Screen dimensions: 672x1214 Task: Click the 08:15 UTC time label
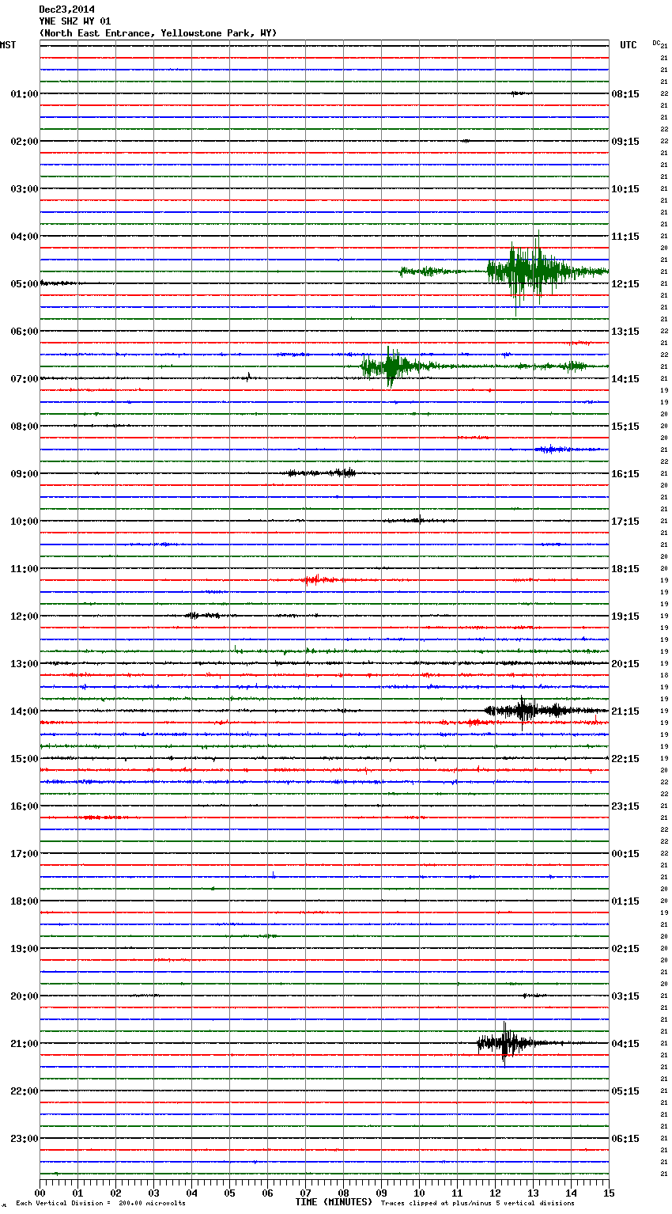coord(625,94)
